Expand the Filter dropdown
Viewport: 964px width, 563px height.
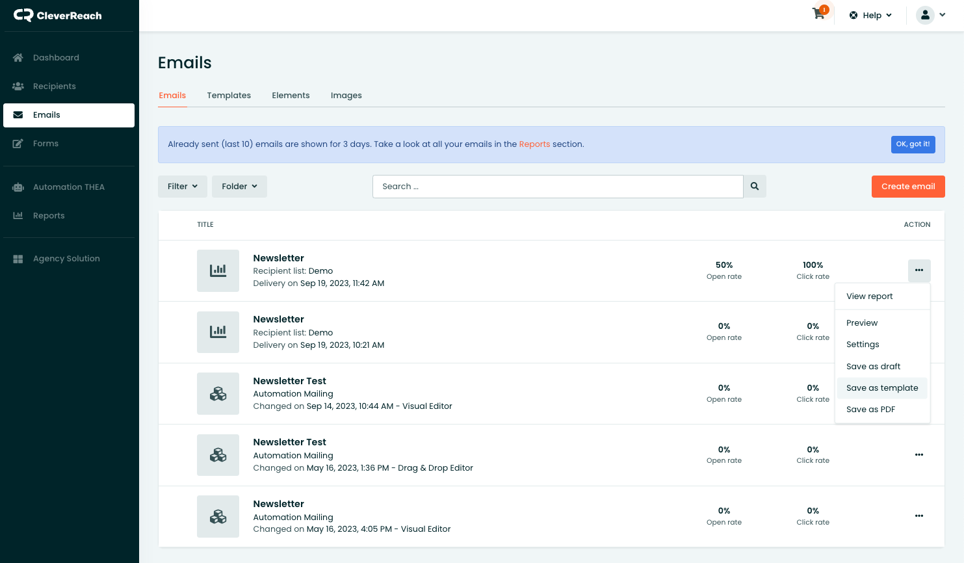(183, 186)
